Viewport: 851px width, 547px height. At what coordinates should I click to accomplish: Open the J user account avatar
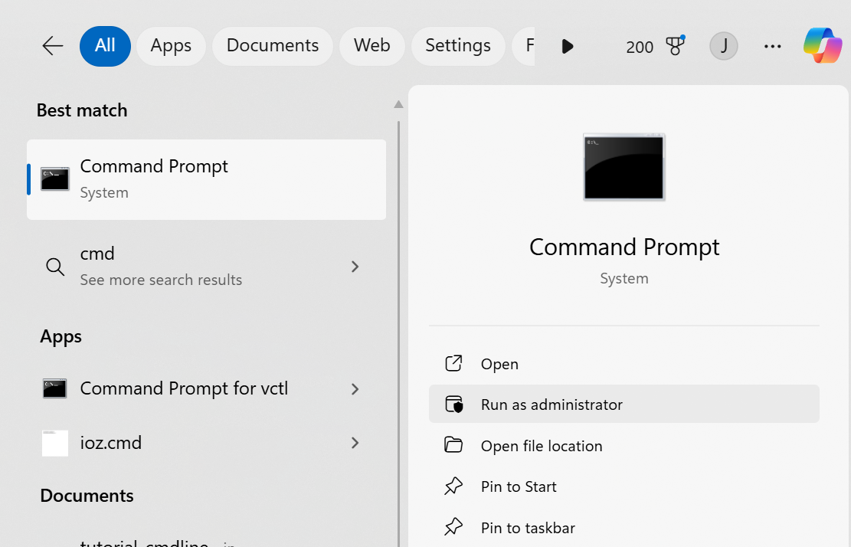pos(723,46)
